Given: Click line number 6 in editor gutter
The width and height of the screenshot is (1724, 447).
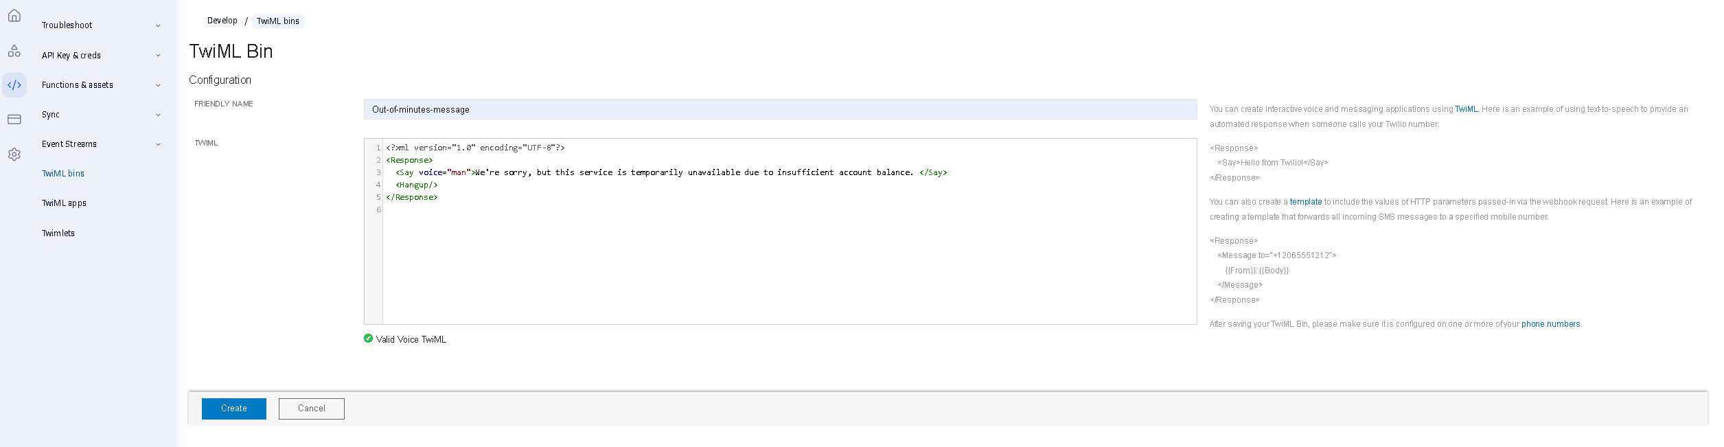Looking at the screenshot, I should point(378,209).
